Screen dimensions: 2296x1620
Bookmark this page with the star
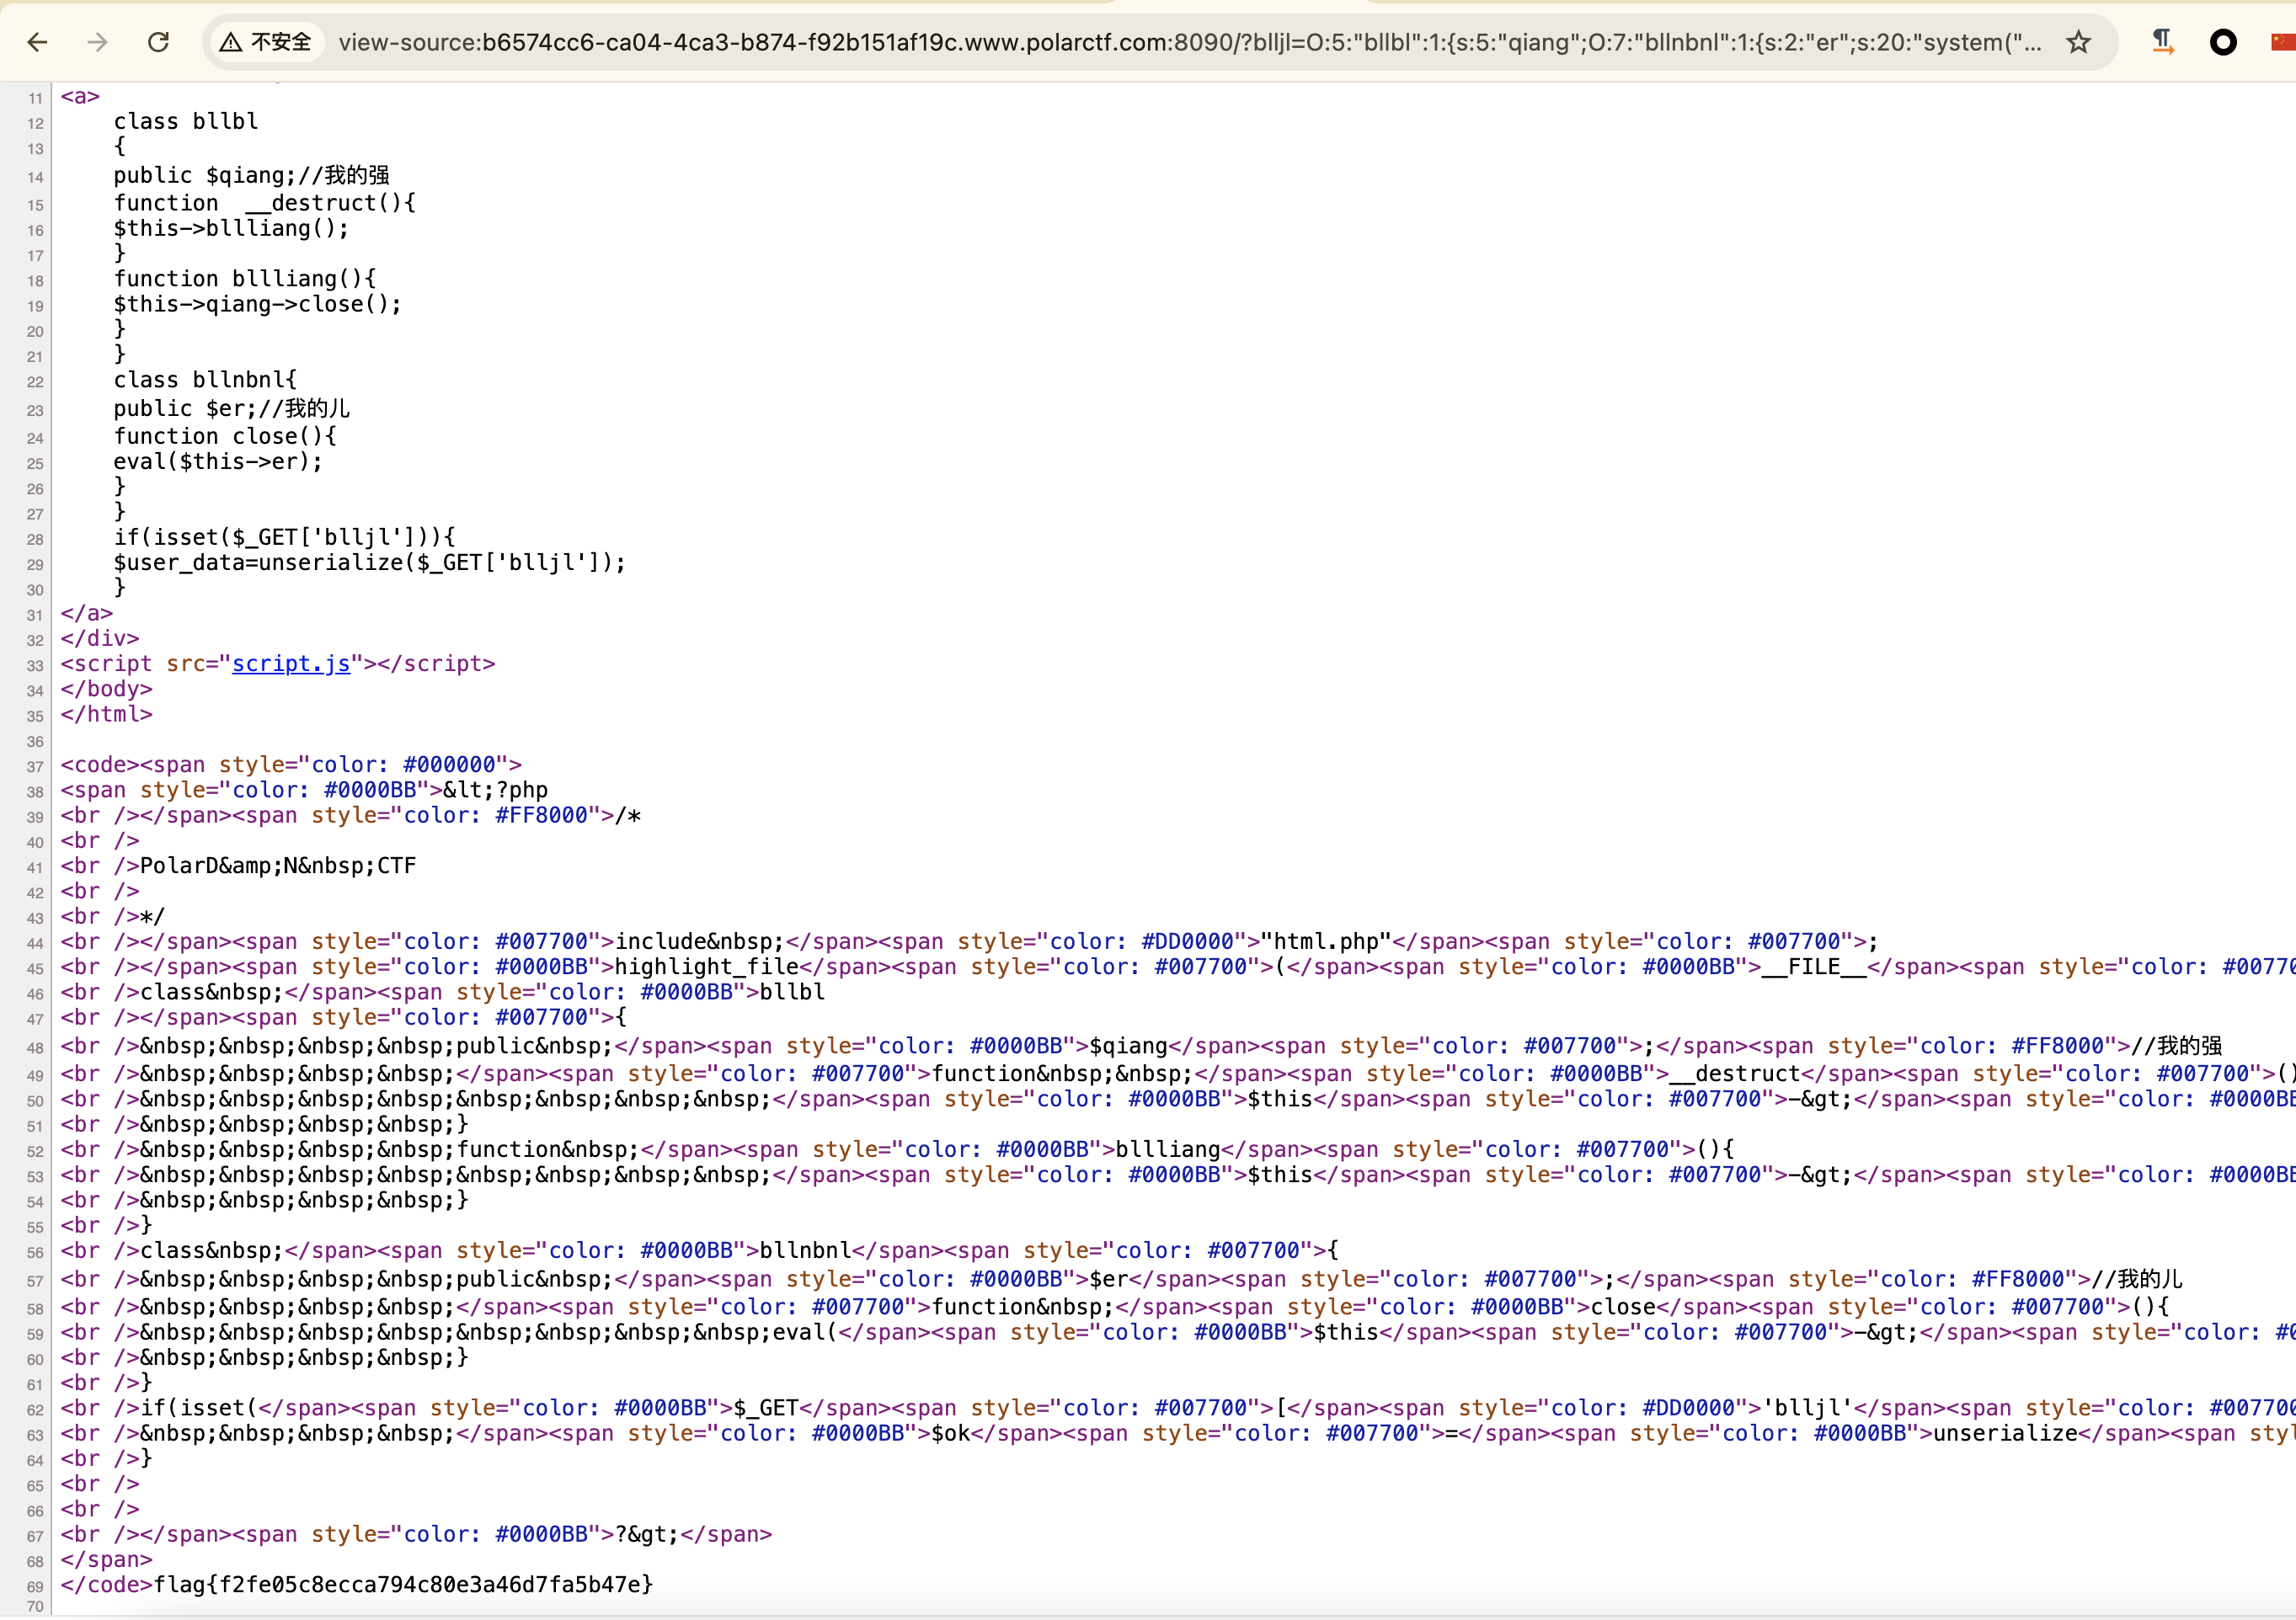tap(2078, 42)
